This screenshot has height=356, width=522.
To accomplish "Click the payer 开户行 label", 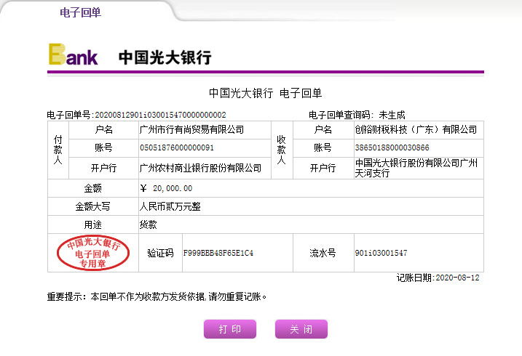I will pos(104,168).
